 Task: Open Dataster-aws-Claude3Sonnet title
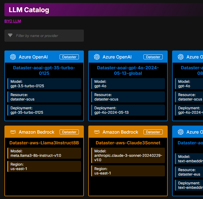click(128, 143)
